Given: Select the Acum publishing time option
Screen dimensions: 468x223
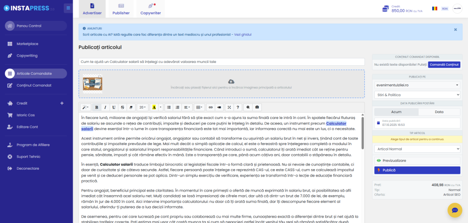Looking at the screenshot, I should point(396,112).
